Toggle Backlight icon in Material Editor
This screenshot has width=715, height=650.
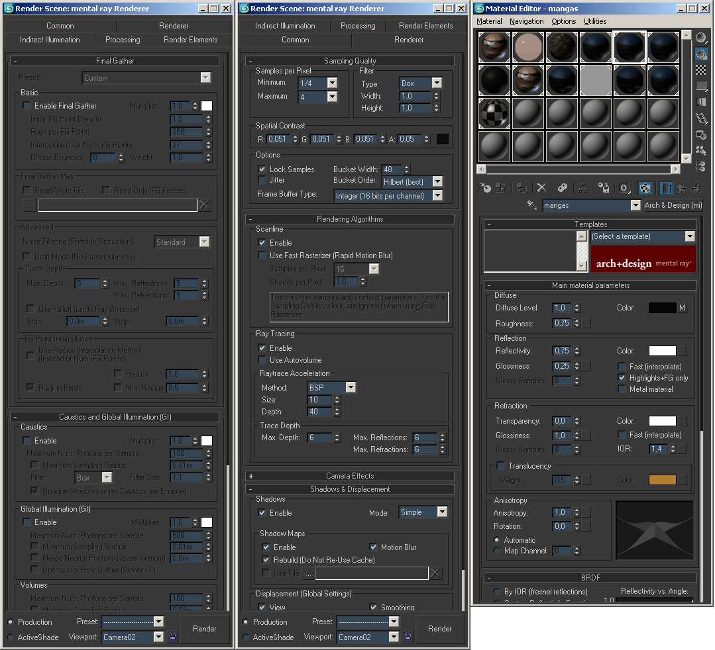701,54
